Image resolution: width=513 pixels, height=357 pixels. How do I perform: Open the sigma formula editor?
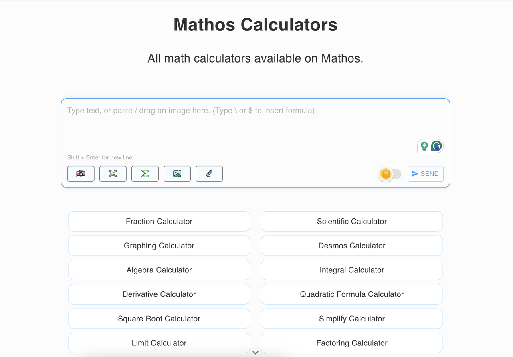[145, 173]
